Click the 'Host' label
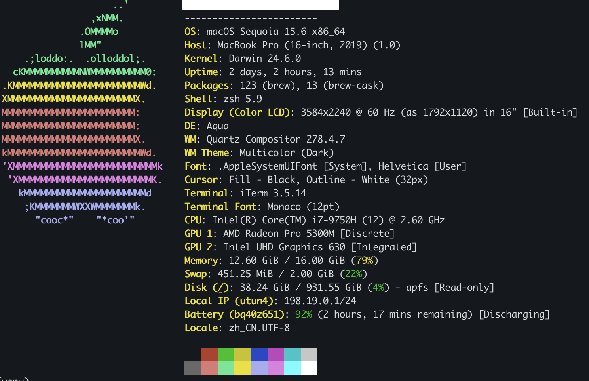589x381 pixels. pyautogui.click(x=196, y=45)
